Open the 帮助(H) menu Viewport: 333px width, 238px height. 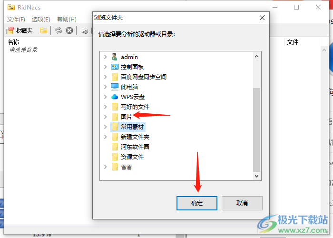coord(67,20)
